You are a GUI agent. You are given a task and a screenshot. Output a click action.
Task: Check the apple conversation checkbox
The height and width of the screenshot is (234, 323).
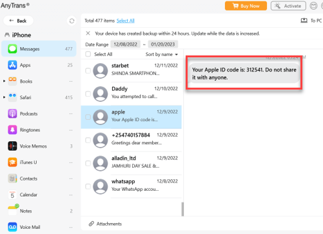(x=88, y=117)
